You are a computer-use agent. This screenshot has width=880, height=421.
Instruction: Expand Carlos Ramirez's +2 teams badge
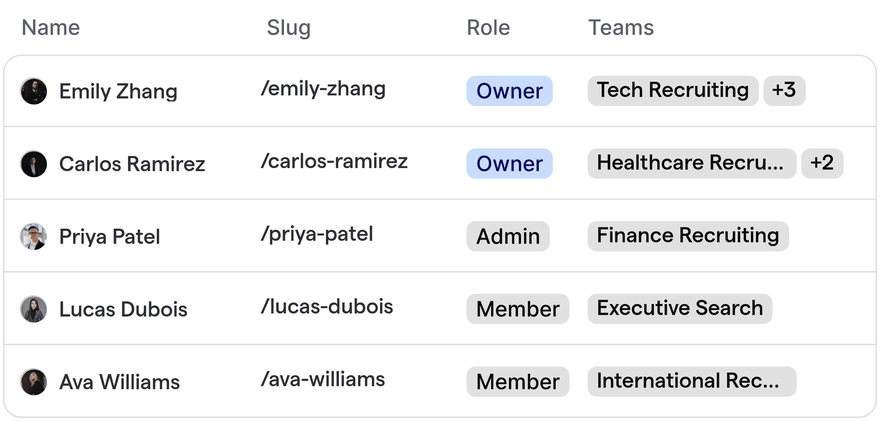(x=822, y=164)
